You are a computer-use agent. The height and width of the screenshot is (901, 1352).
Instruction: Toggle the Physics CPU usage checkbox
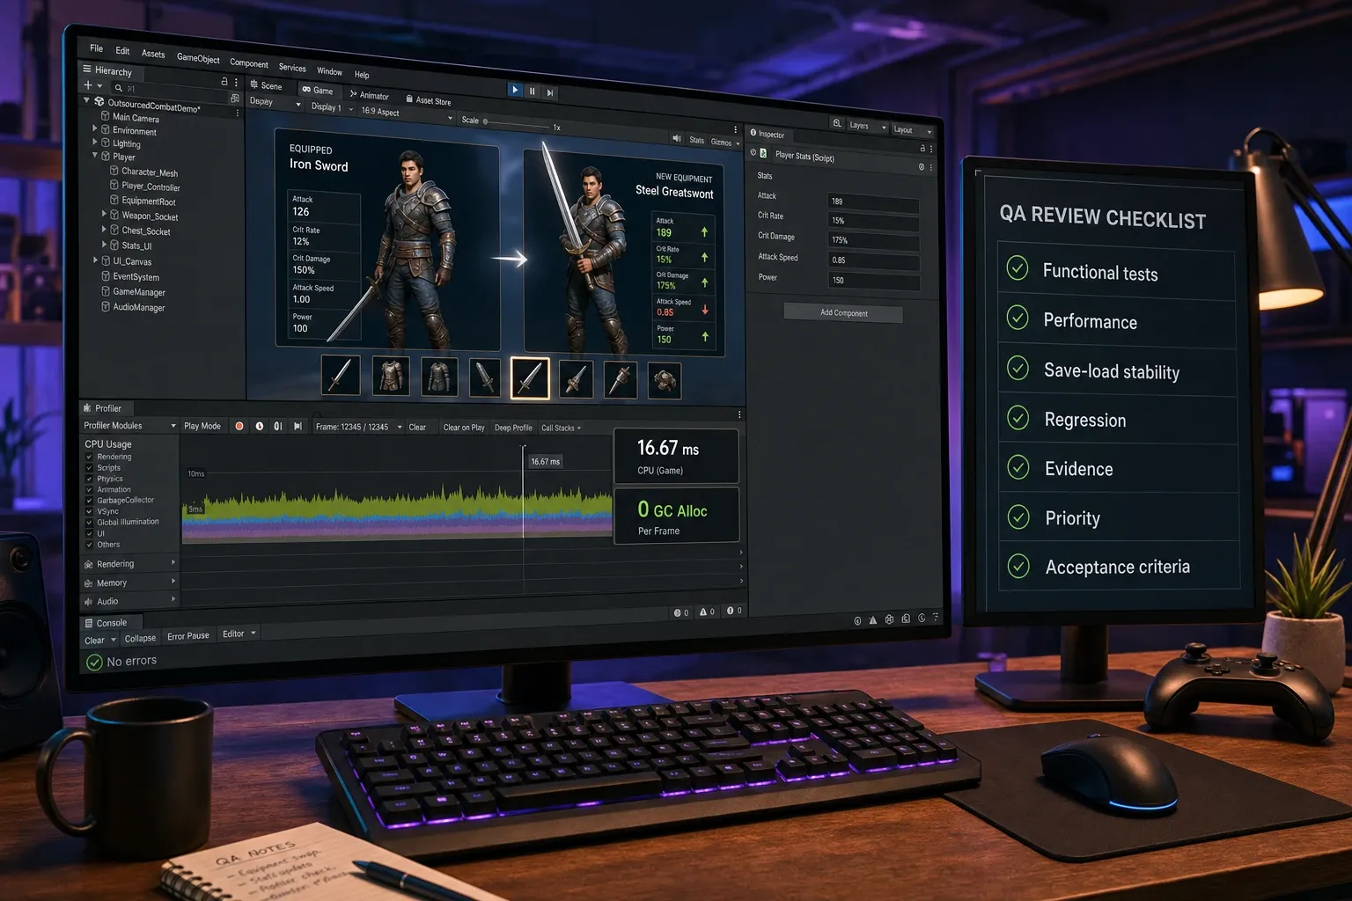(89, 479)
